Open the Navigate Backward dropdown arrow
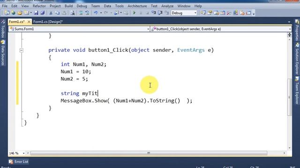Viewport: 300px width, 168px height. coord(121,13)
